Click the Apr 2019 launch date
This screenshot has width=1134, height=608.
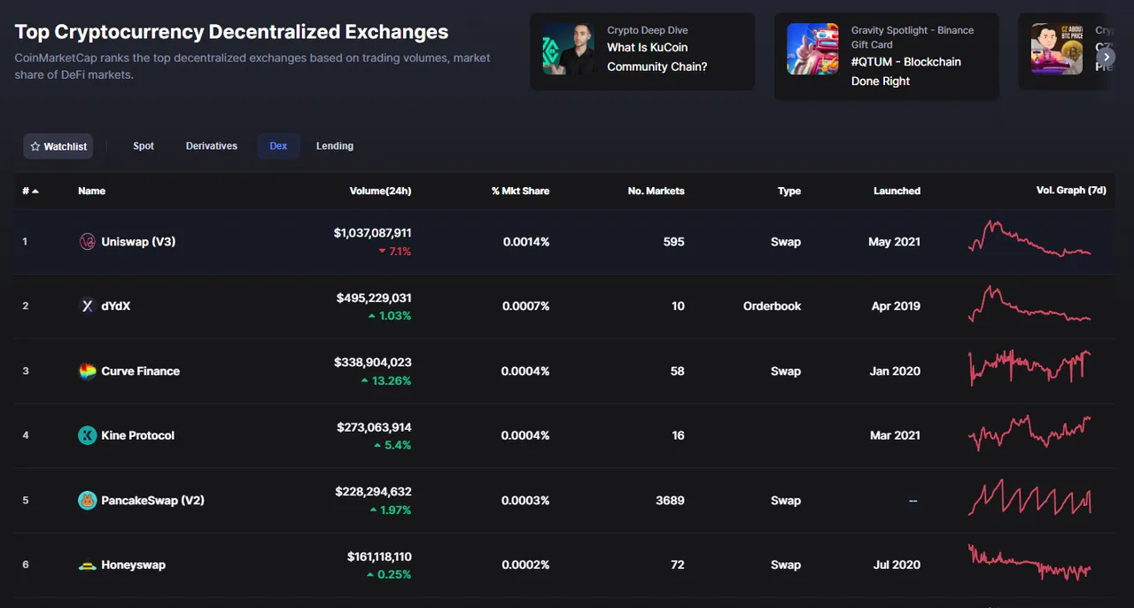pos(896,306)
